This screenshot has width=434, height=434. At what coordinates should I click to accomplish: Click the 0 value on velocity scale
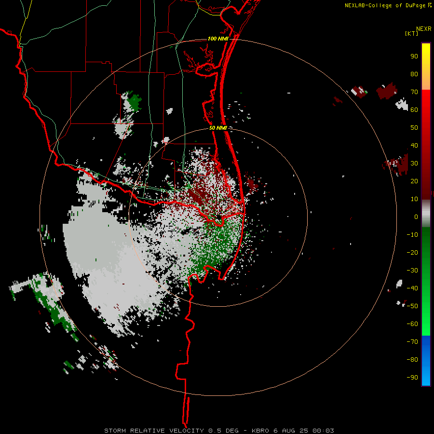(416, 217)
